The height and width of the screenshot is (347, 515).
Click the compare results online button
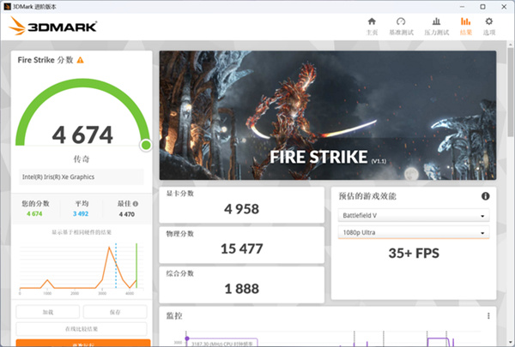(82, 329)
